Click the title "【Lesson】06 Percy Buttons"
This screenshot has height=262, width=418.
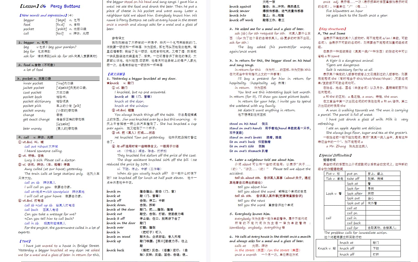tap(50, 6)
